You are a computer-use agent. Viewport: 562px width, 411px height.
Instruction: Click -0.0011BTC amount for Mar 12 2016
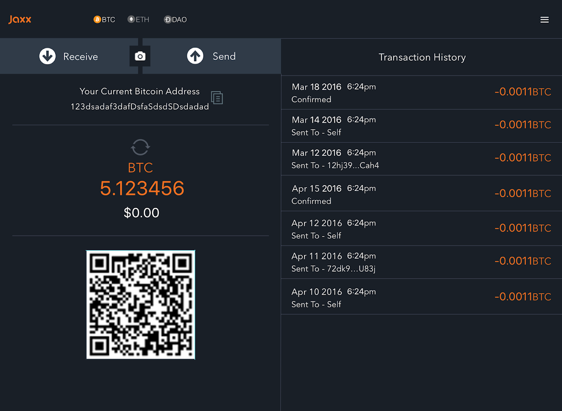click(x=523, y=158)
